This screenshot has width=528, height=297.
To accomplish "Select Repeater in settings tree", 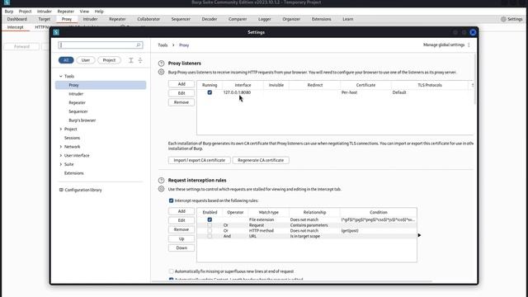I will pos(77,102).
